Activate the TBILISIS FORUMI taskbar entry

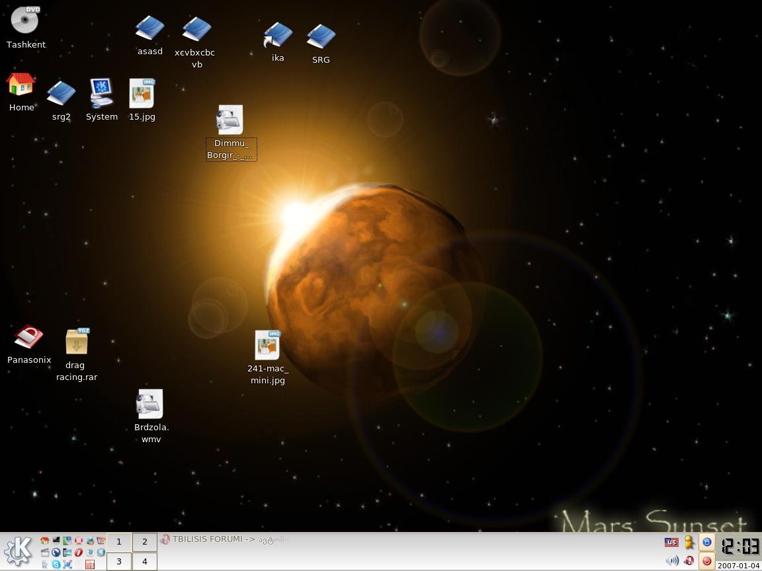225,539
